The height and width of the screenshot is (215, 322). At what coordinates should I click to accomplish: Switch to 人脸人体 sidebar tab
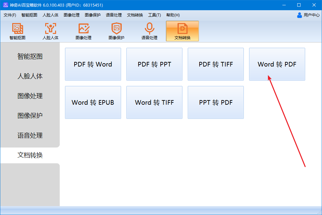pos(30,76)
